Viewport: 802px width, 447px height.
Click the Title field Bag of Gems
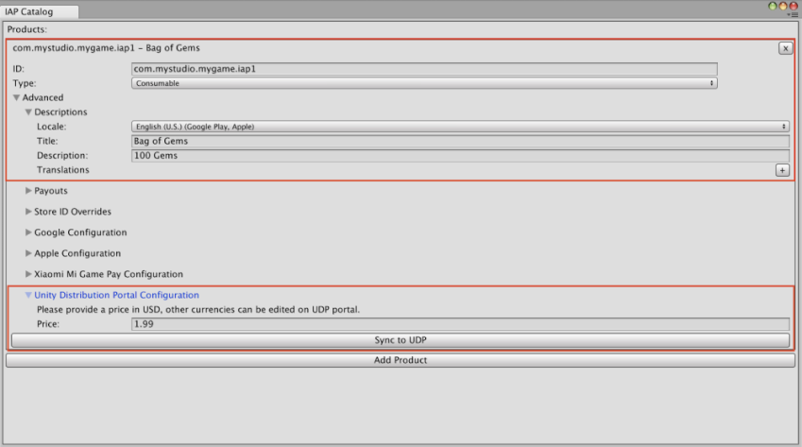pos(460,141)
